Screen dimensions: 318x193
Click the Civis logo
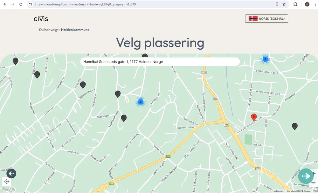pyautogui.click(x=41, y=19)
